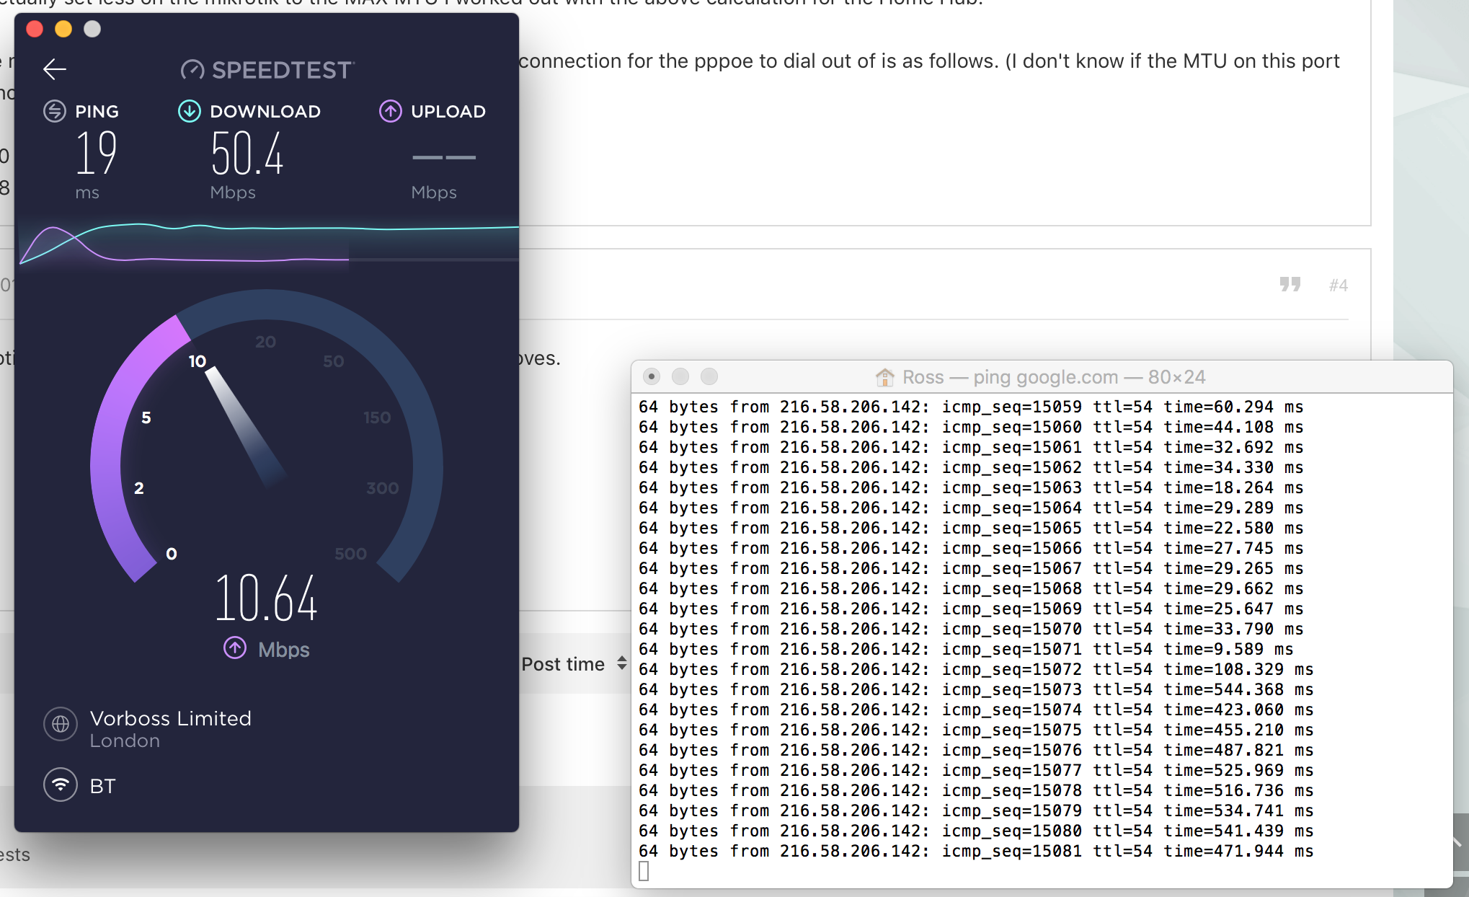Select the Vorboss Limited server name
Image resolution: width=1469 pixels, height=897 pixels.
pos(170,718)
